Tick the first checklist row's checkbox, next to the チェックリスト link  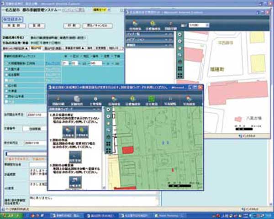coord(6,63)
